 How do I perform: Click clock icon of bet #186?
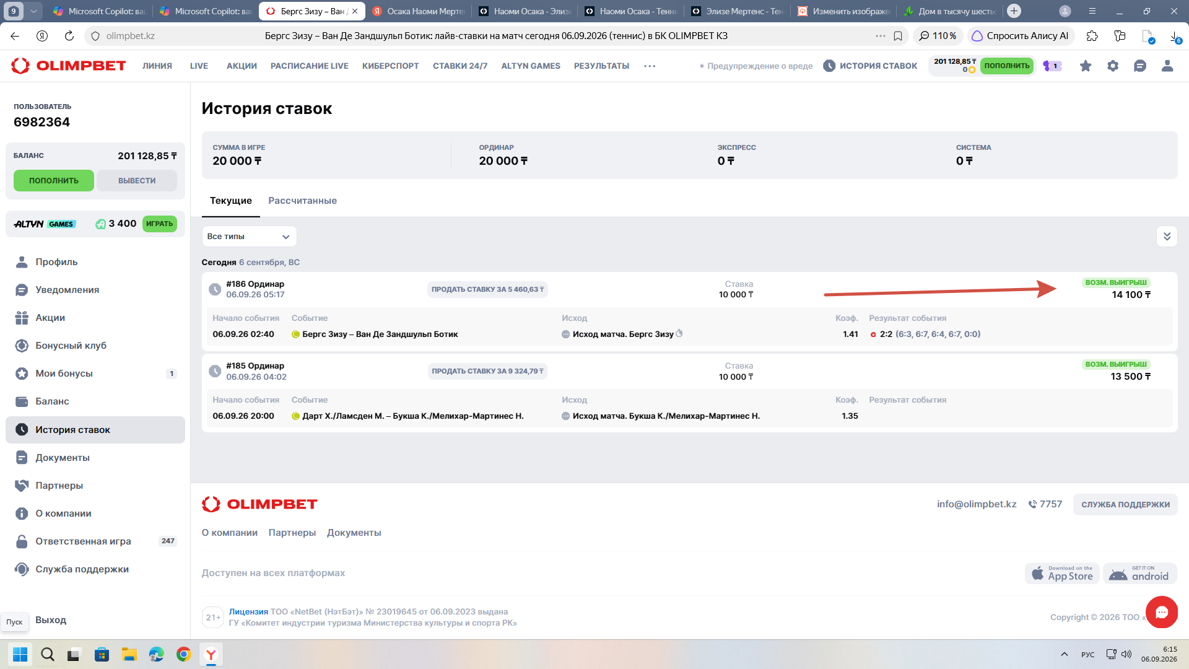pos(215,289)
